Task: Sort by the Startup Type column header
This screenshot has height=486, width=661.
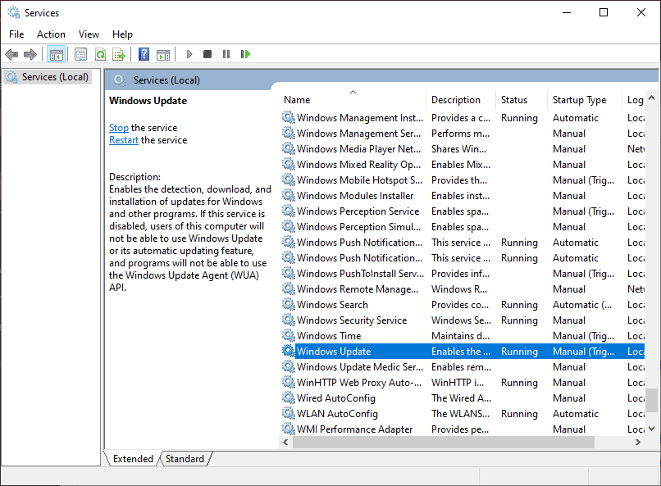Action: [x=585, y=100]
